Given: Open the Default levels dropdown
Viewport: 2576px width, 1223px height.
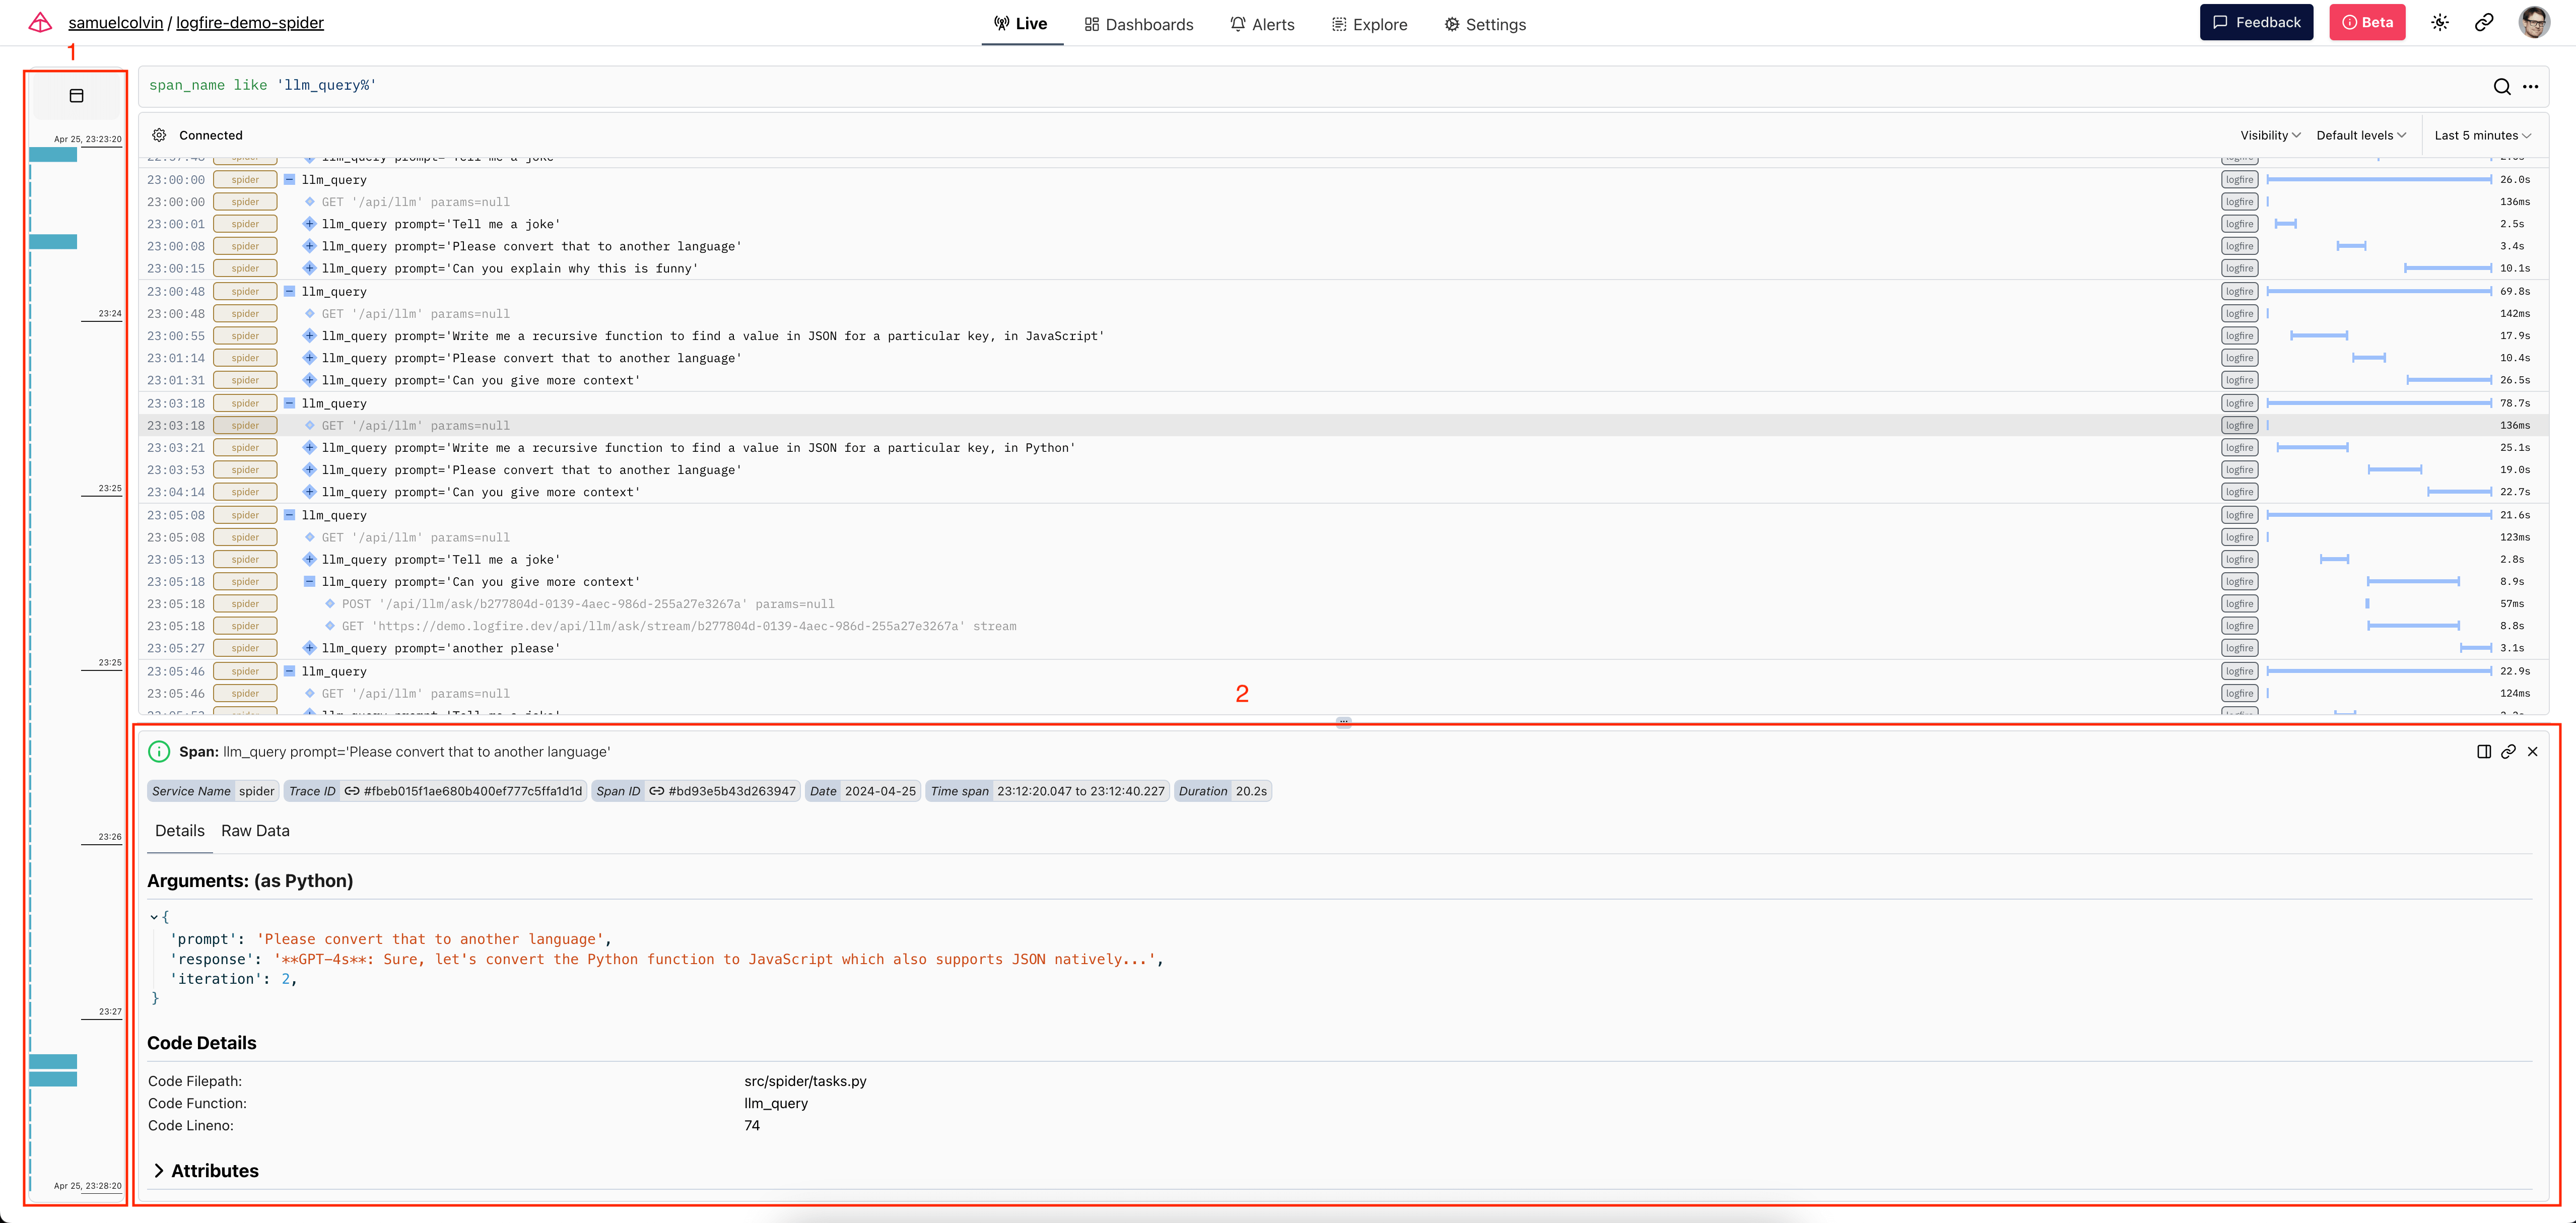Looking at the screenshot, I should pyautogui.click(x=2361, y=135).
